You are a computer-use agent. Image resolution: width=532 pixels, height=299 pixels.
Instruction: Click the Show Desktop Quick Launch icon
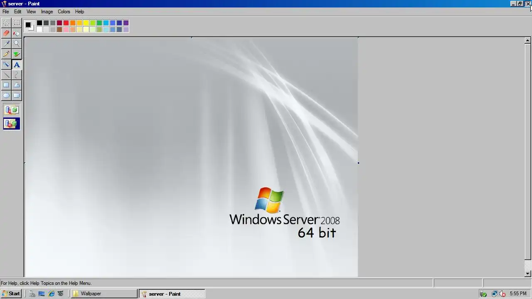click(x=42, y=294)
